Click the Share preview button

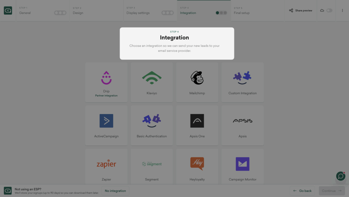pyautogui.click(x=301, y=11)
